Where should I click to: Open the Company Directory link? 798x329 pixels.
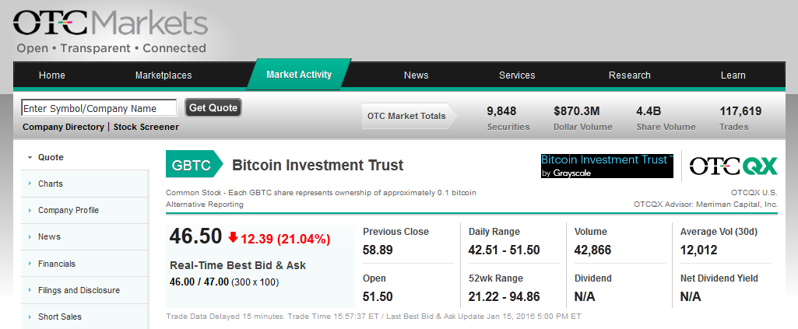point(63,127)
